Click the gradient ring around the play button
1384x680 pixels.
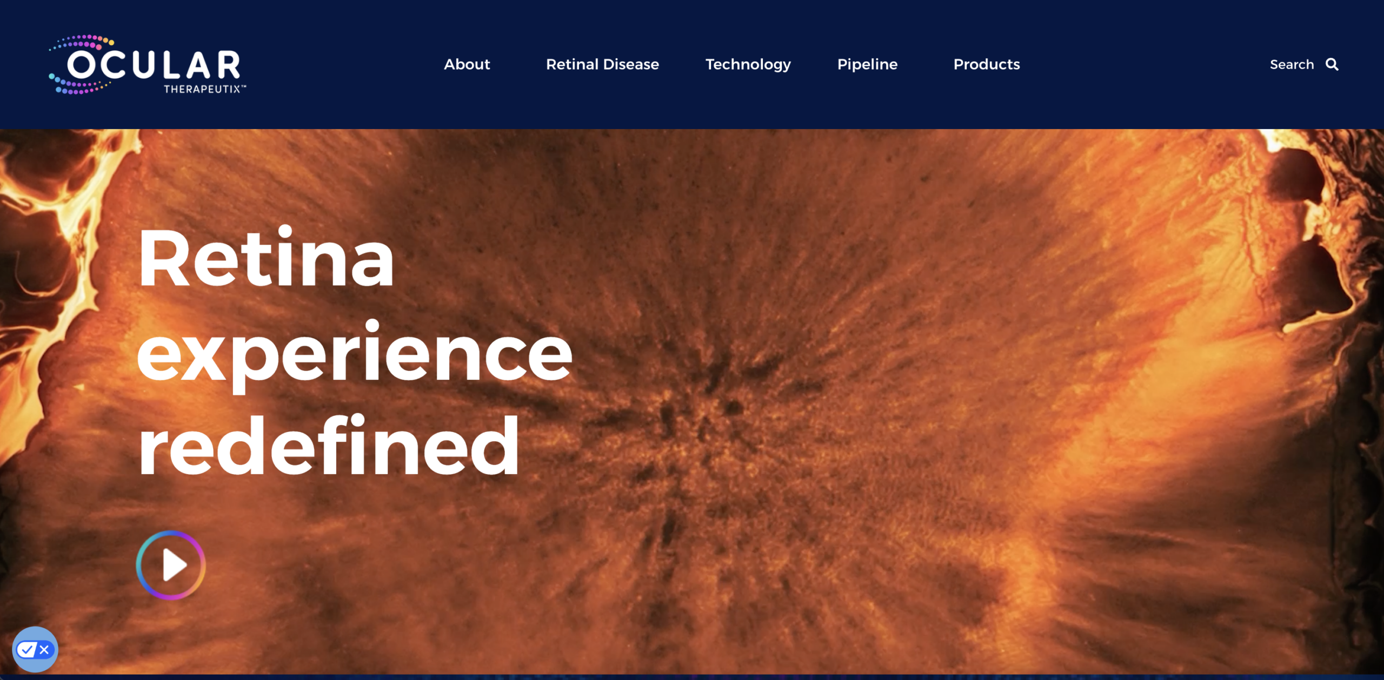point(139,565)
